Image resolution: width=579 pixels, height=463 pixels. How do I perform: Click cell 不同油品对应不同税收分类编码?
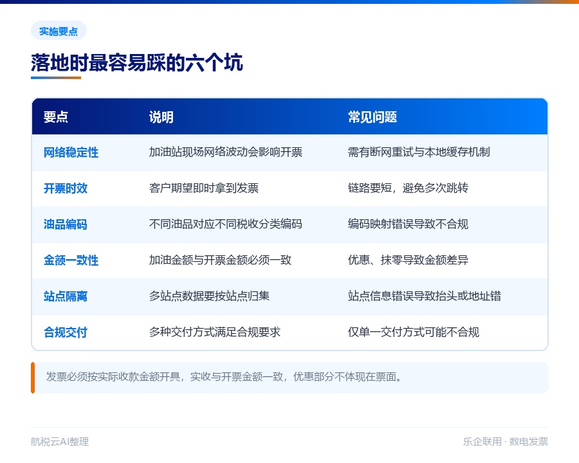pos(226,224)
